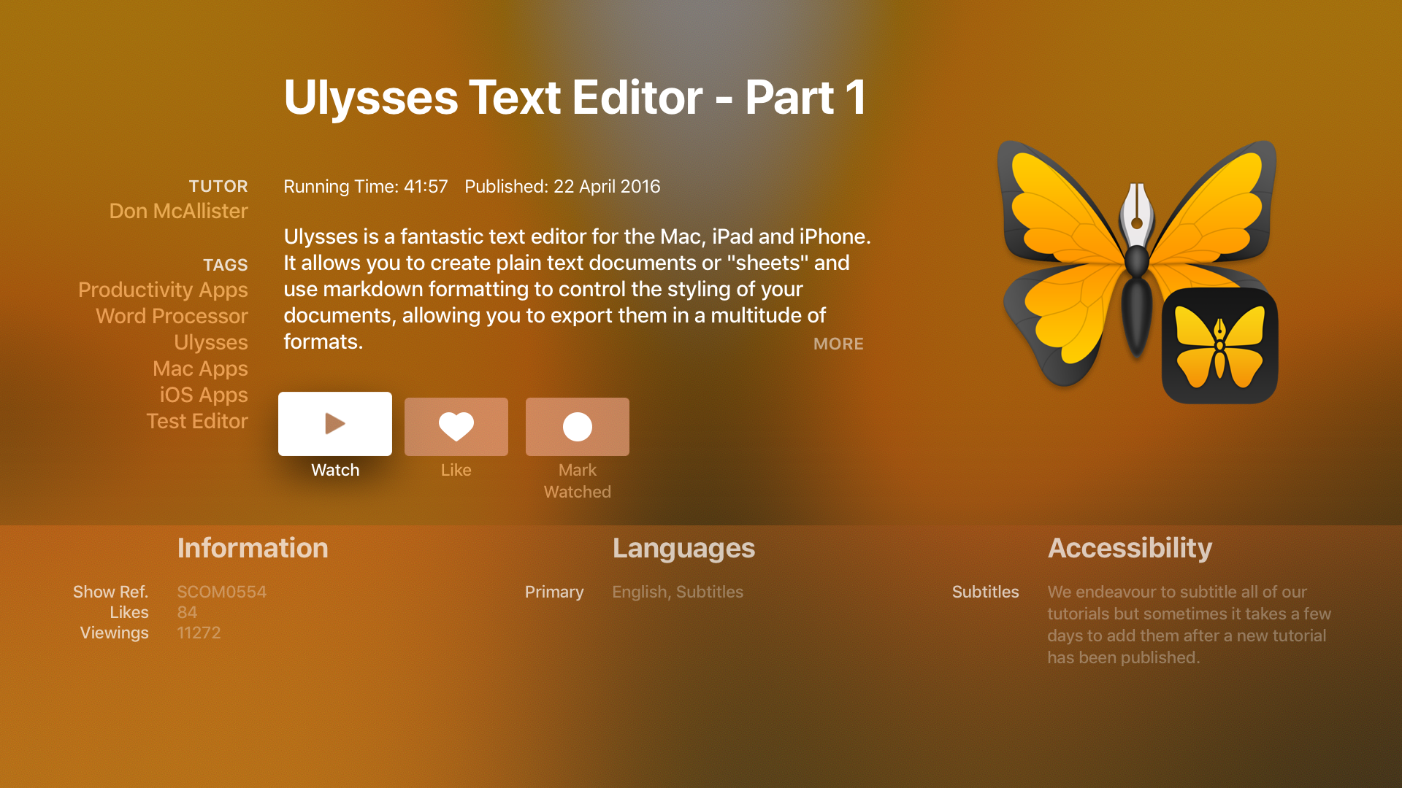Click the Accessibility section heading
The image size is (1402, 788).
1130,549
